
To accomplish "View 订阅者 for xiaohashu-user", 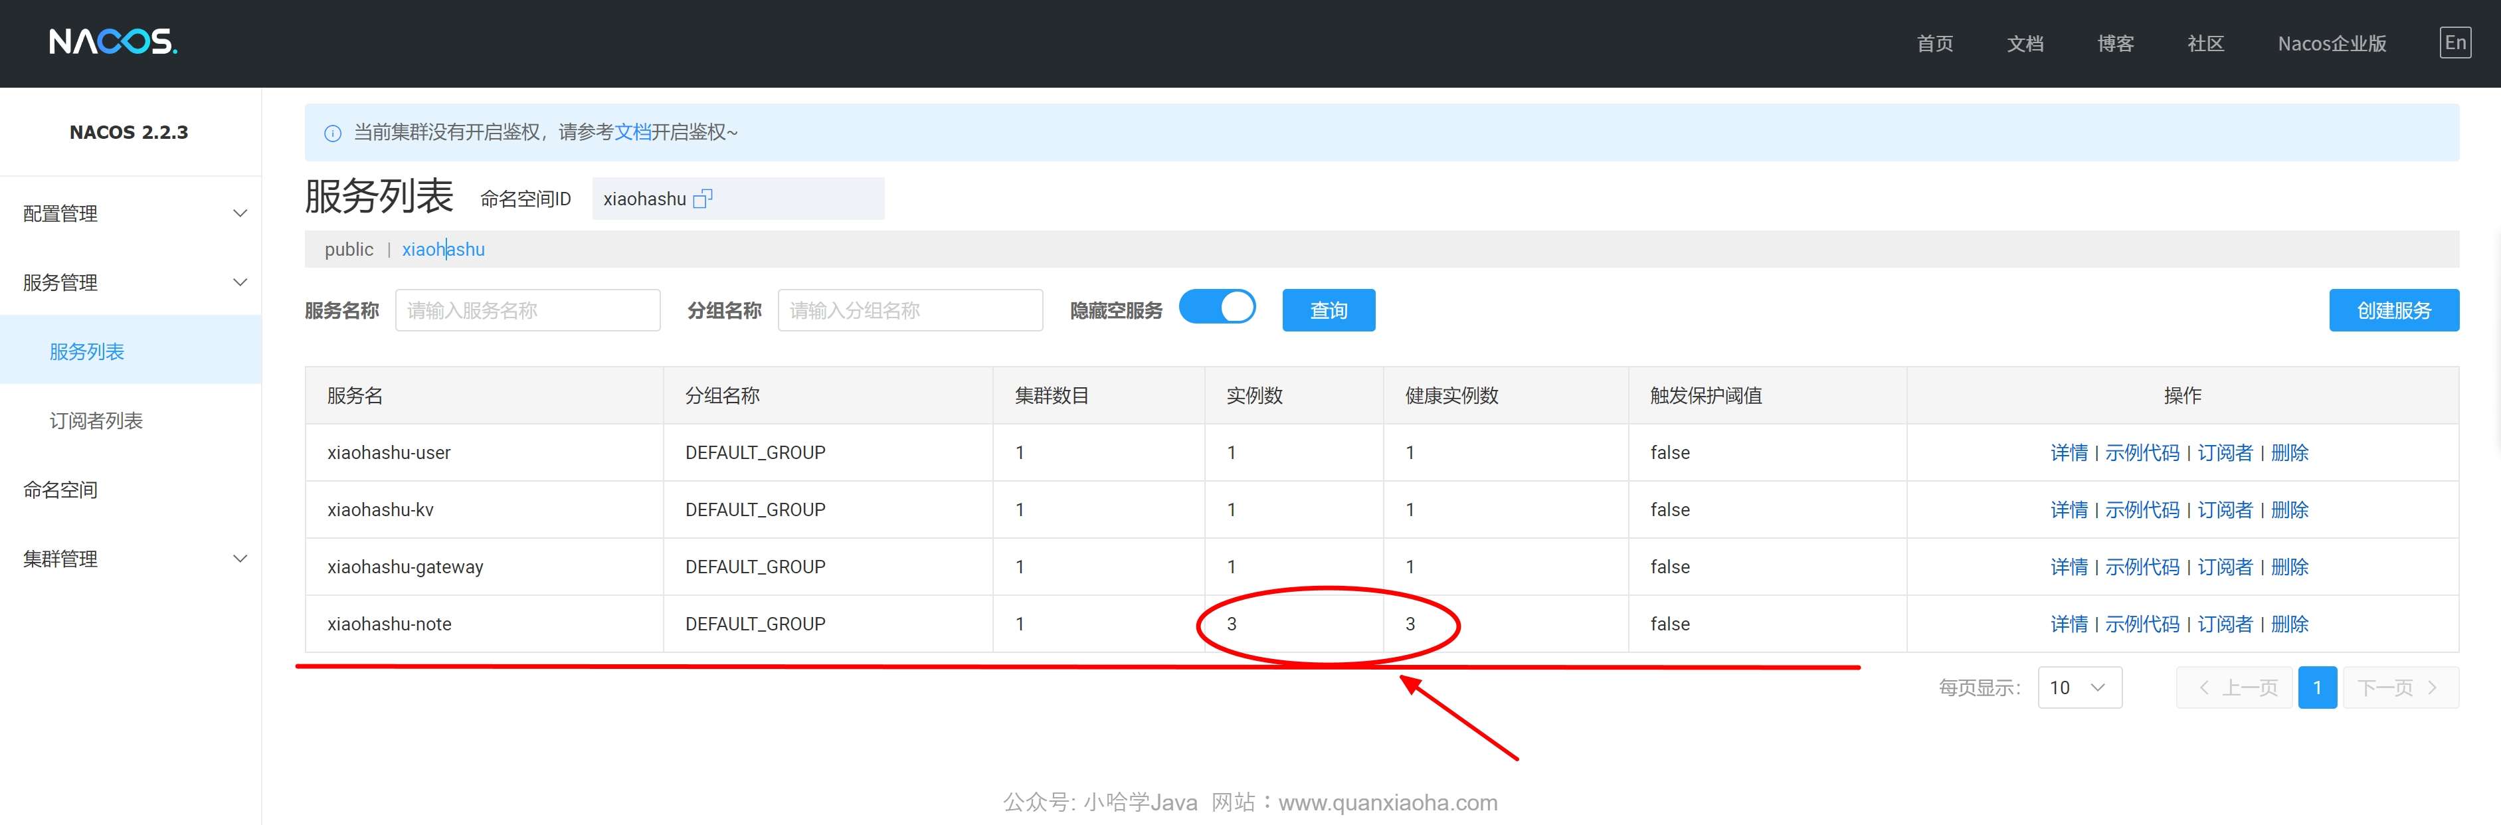I will pyautogui.click(x=2224, y=452).
